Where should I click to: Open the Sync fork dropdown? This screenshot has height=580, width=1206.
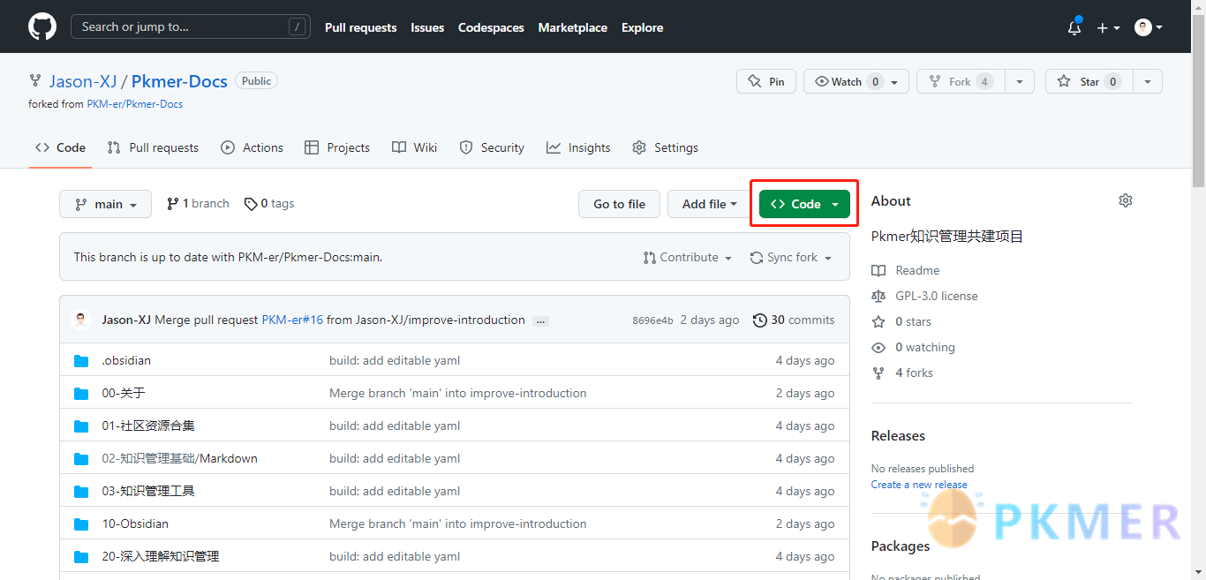(x=791, y=257)
